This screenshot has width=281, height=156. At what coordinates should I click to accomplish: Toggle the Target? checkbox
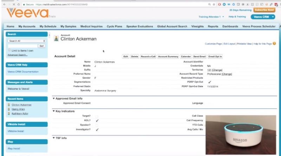pos(97,116)
